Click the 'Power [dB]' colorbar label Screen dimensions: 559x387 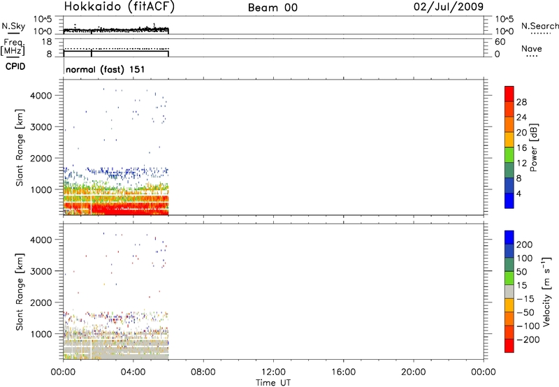tap(533, 147)
